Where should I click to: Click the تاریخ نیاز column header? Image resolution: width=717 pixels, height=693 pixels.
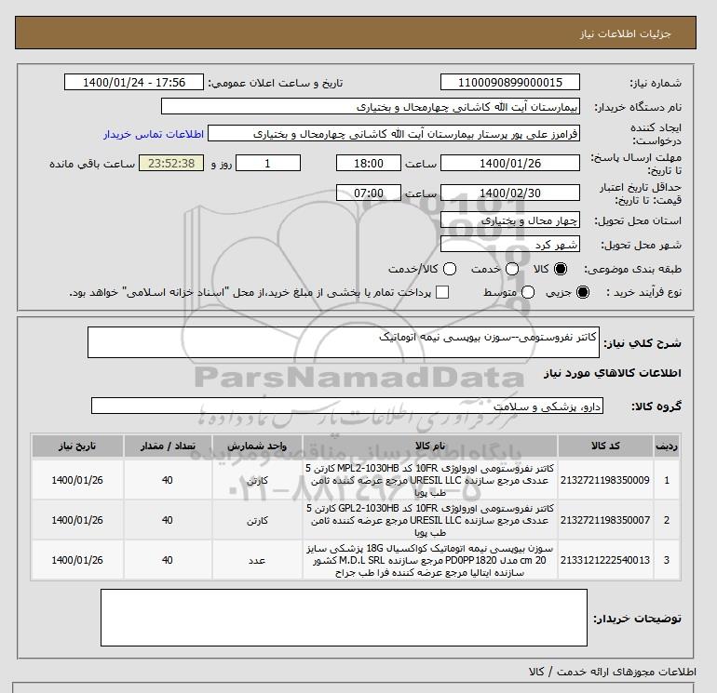click(77, 446)
